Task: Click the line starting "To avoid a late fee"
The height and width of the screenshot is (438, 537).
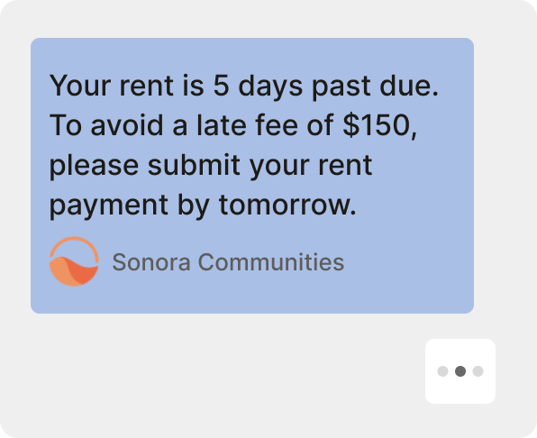Action: point(233,125)
